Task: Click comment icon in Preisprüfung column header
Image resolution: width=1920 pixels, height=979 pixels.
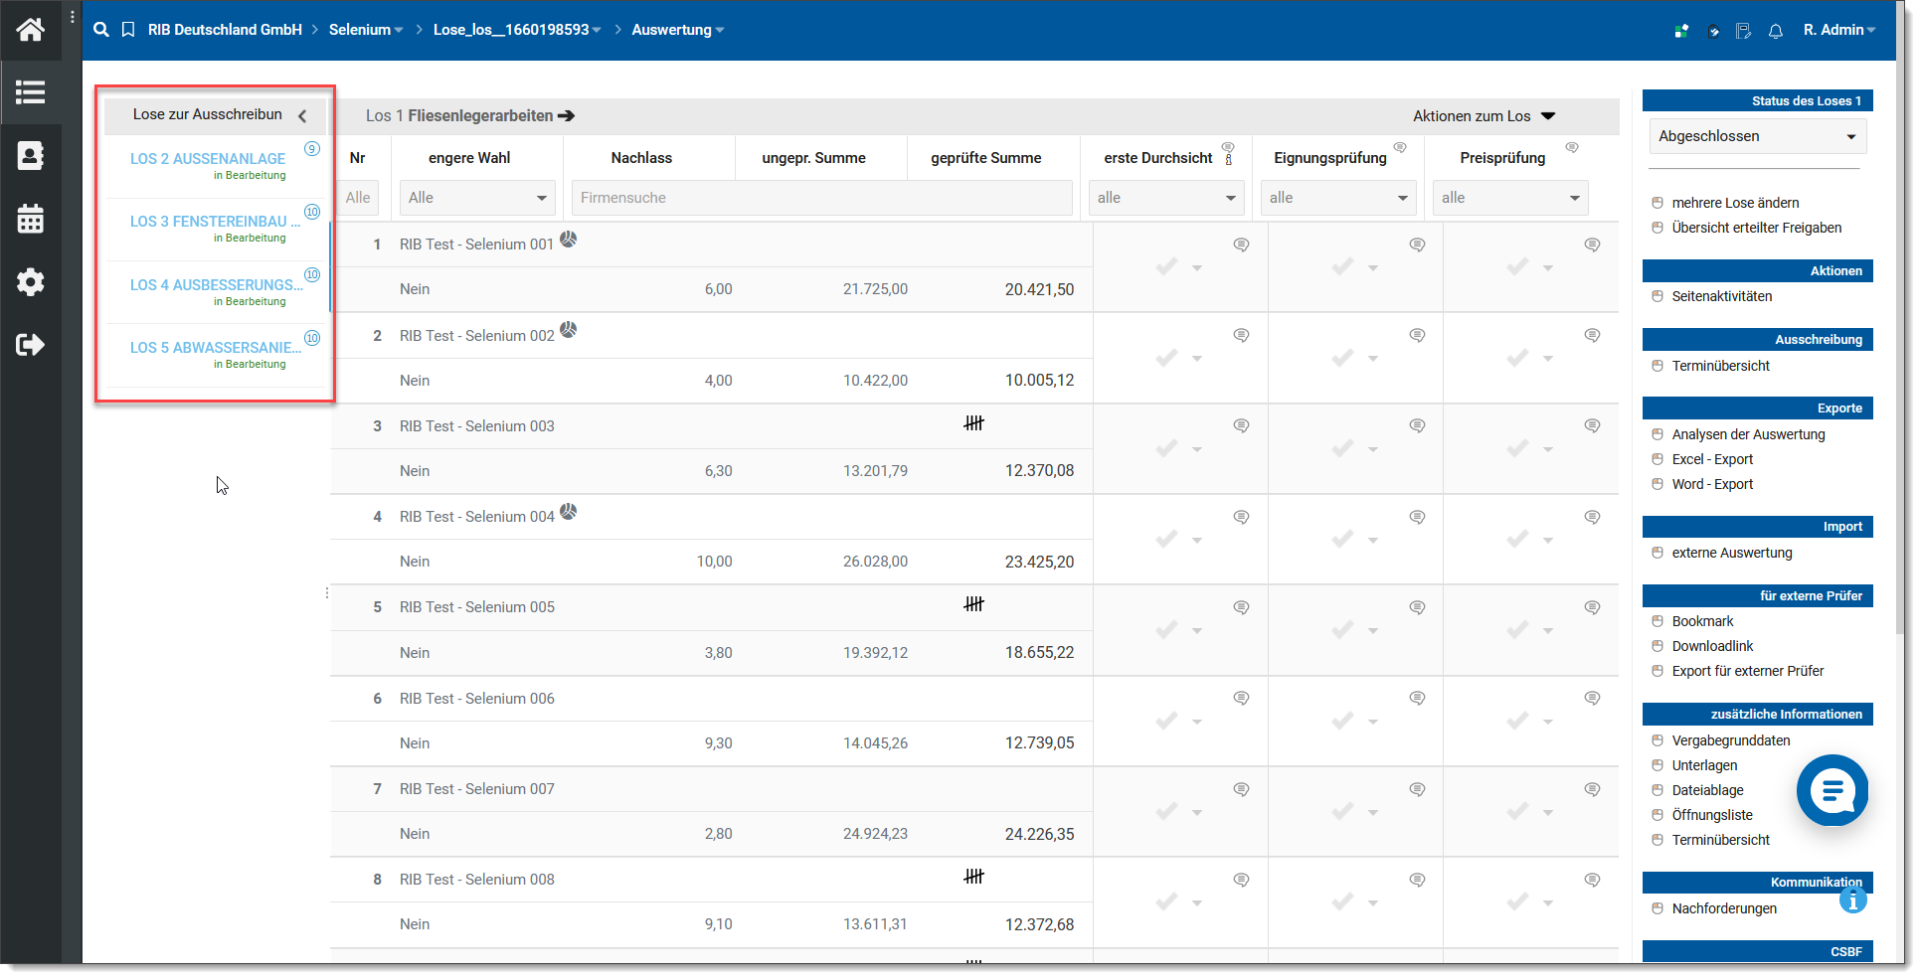Action: (1572, 147)
